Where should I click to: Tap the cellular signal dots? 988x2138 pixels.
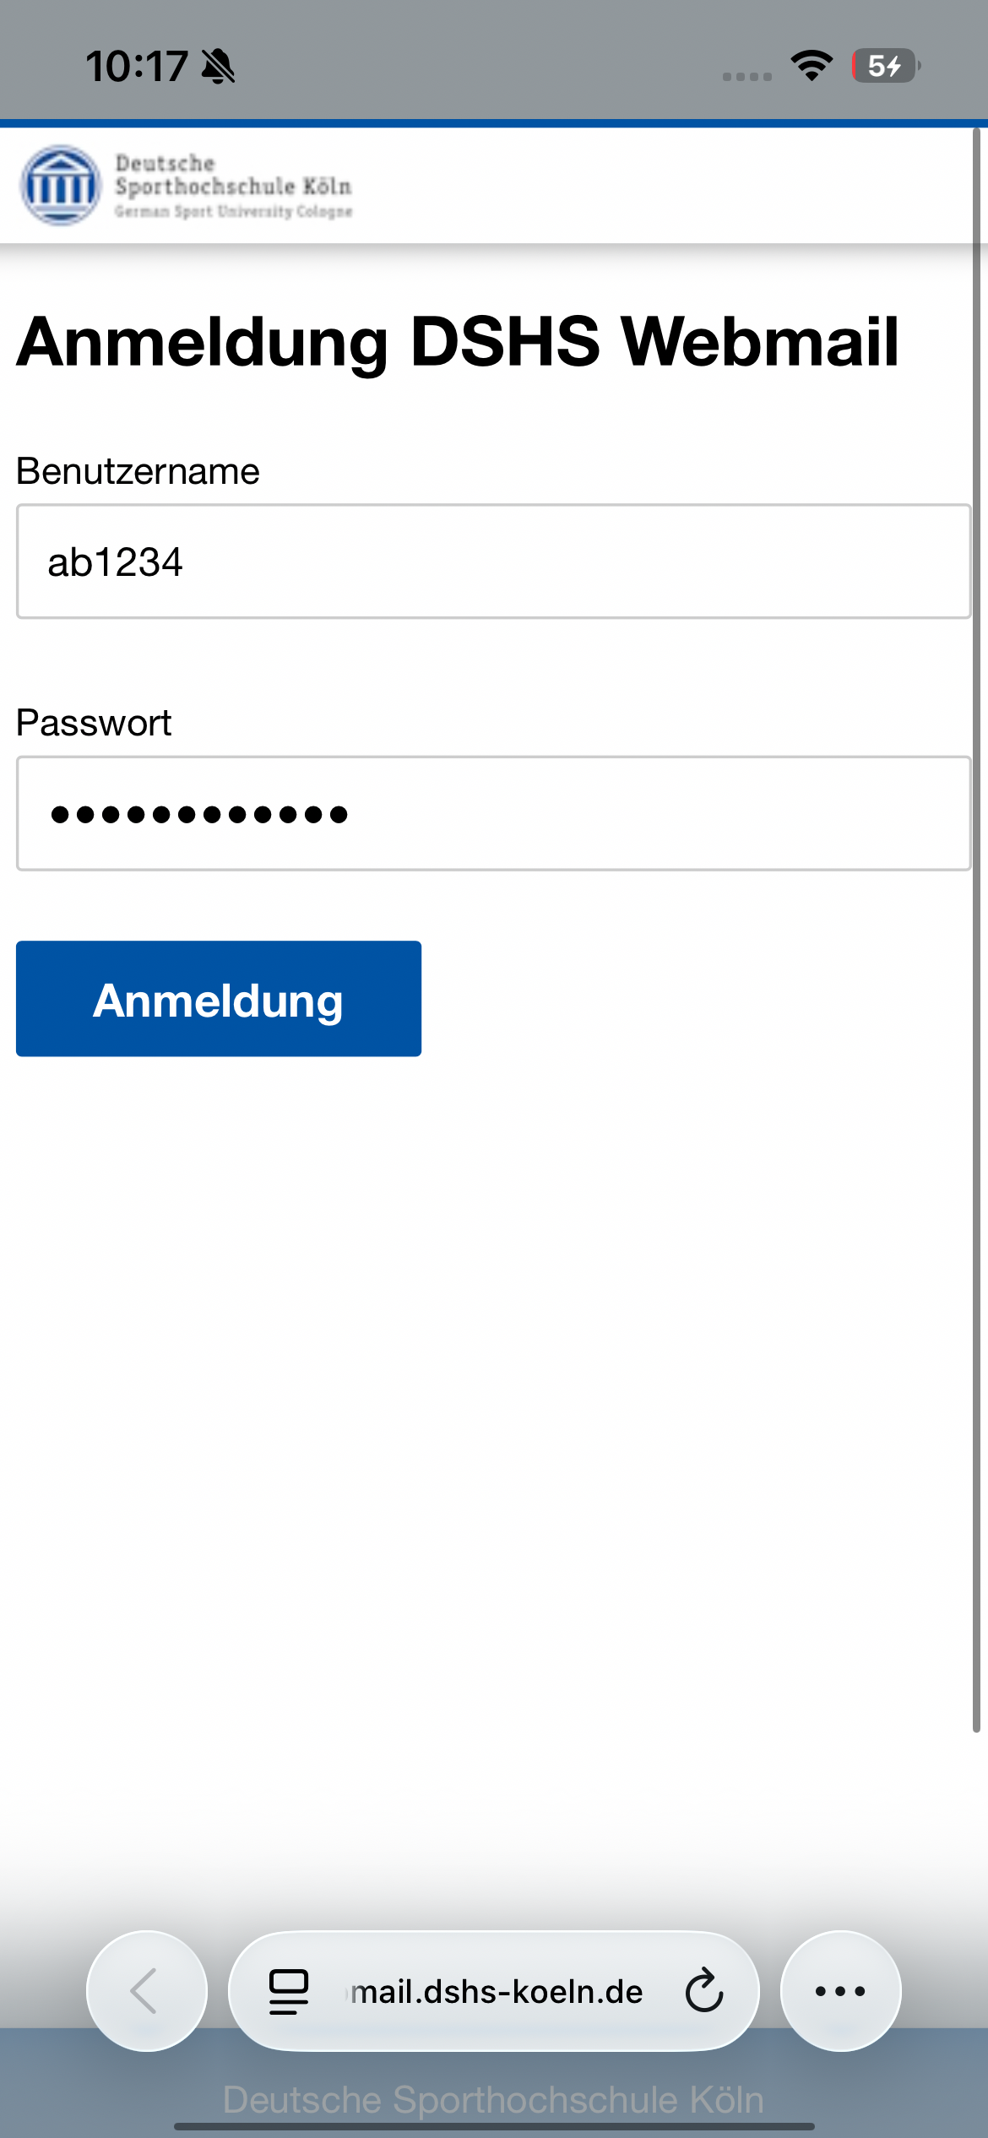tap(747, 76)
